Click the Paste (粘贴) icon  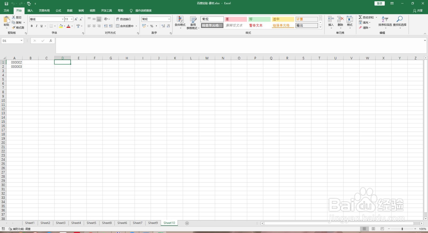pos(6,20)
